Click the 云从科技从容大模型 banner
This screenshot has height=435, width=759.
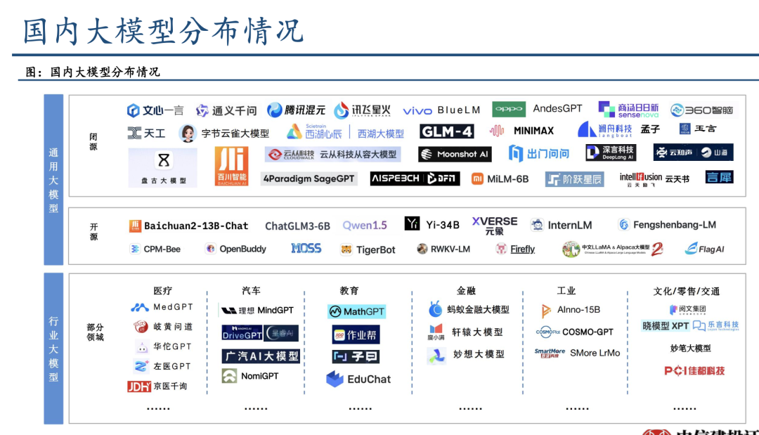point(332,155)
